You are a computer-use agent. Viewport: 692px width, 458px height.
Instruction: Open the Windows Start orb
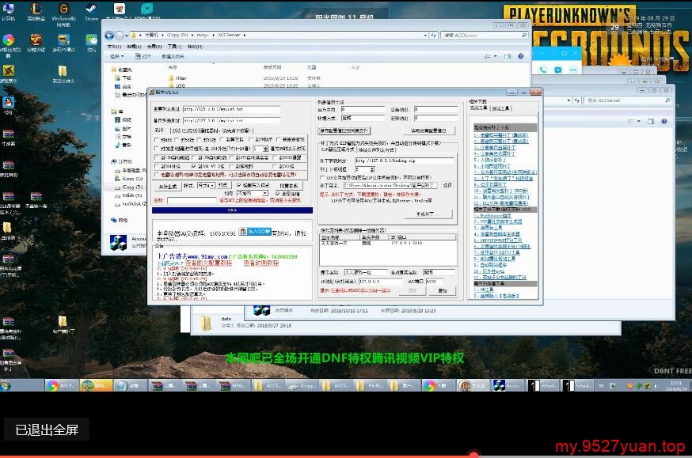[x=6, y=386]
